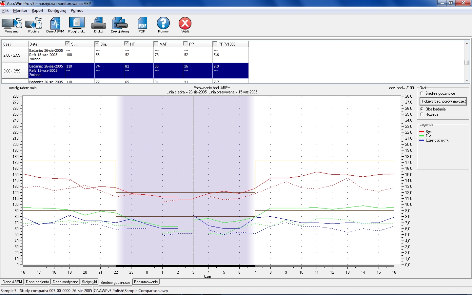472x295 pixels.
Task: Open the Konfiguruj menu
Action: click(x=56, y=10)
